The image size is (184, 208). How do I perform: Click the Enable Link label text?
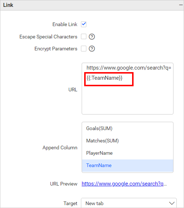click(x=65, y=24)
